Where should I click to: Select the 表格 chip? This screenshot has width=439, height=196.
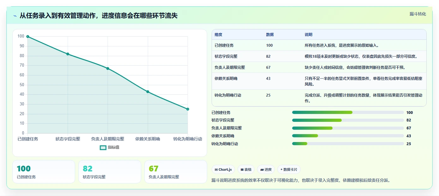coord(246,169)
